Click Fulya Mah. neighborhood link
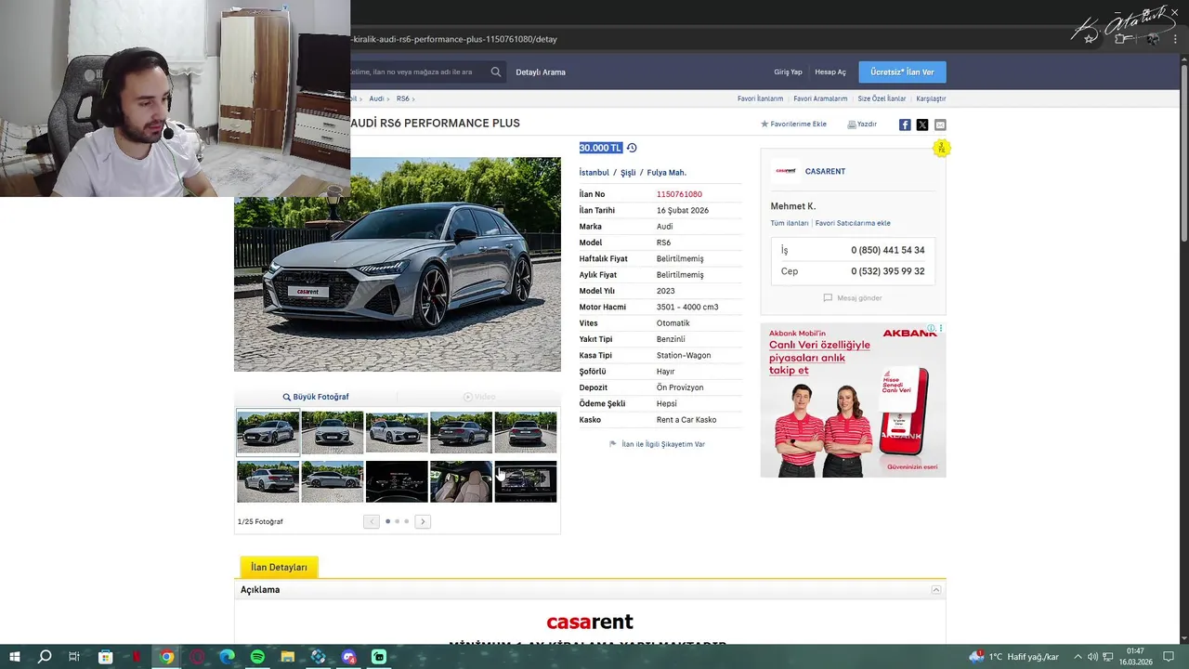 [666, 172]
